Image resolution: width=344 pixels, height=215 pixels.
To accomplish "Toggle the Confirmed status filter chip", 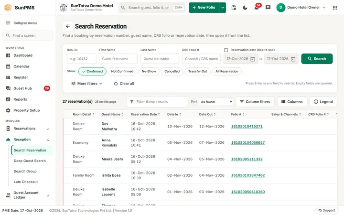I will [92, 71].
